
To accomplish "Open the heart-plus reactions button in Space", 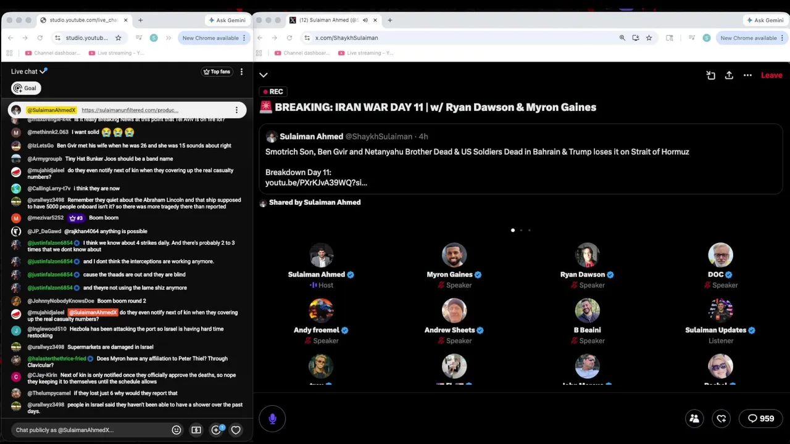I will point(721,419).
